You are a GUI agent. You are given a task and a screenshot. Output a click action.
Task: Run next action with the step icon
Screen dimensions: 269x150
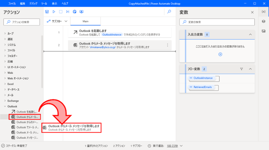click(68, 12)
